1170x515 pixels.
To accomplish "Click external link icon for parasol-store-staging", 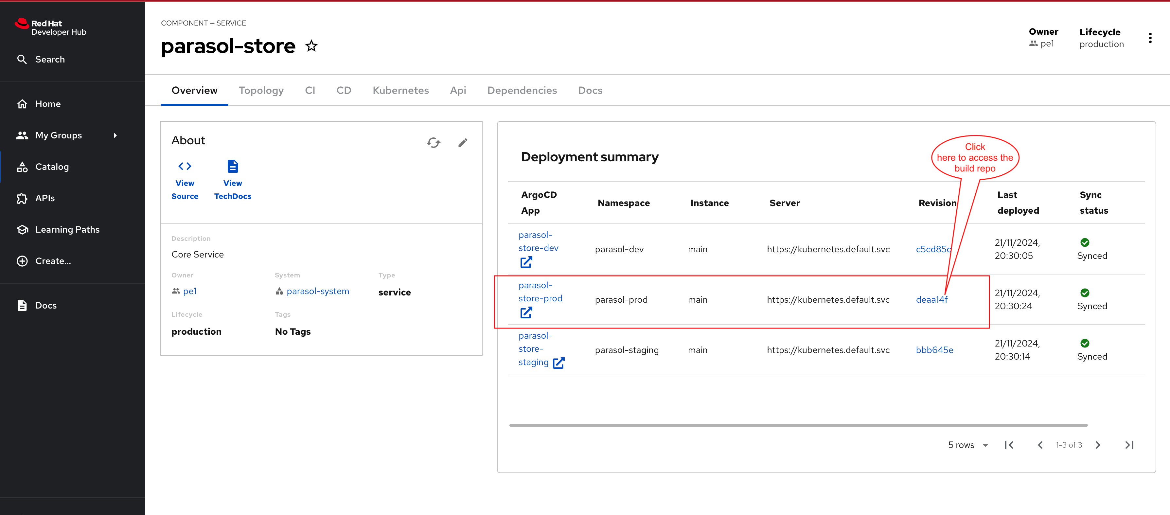I will click(x=558, y=363).
